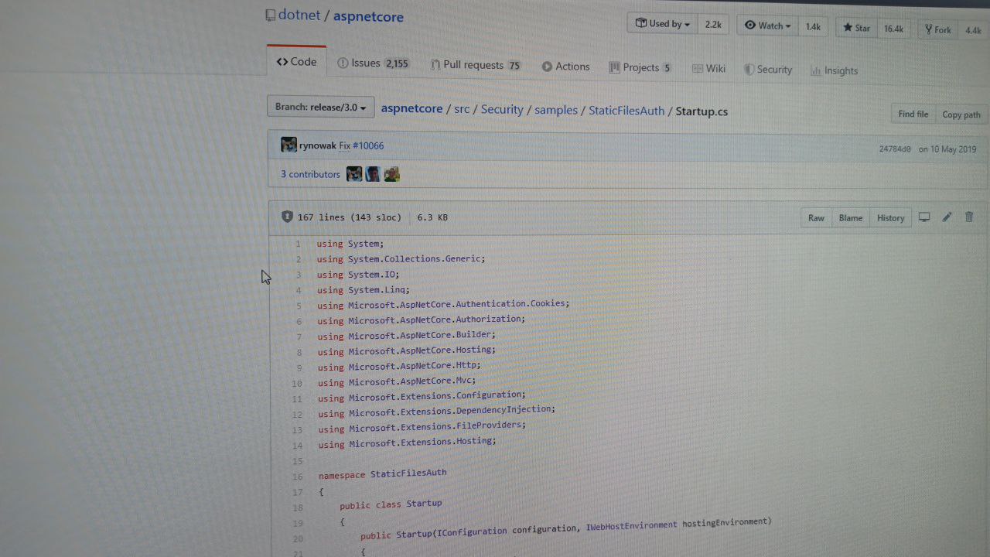Open the Branch: release/3.0 dropdown
Screen dimensions: 990x557
(x=321, y=107)
